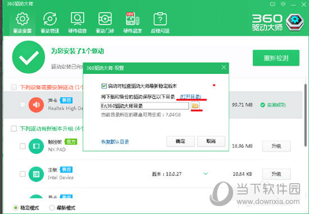Toggle the 下列设备需要安装驱动 group checkbox
The height and width of the screenshot is (214, 309).
(x=14, y=87)
